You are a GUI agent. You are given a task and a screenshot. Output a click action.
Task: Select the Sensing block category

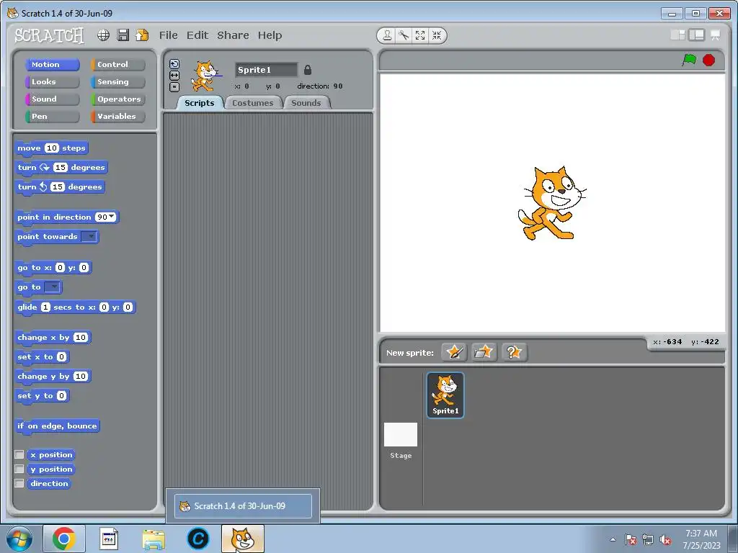click(x=117, y=82)
